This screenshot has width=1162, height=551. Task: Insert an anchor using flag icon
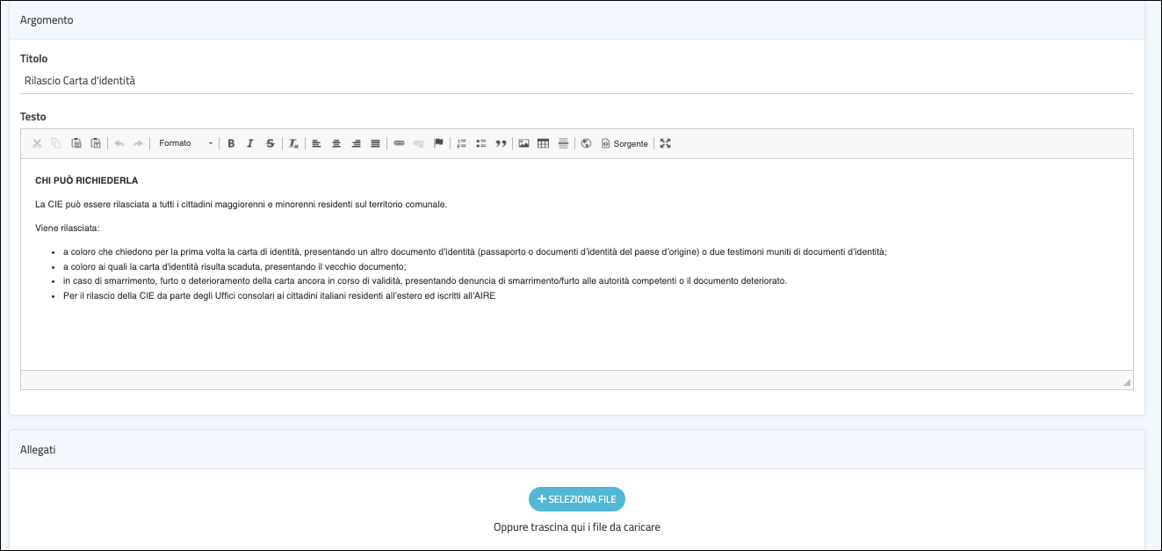438,143
